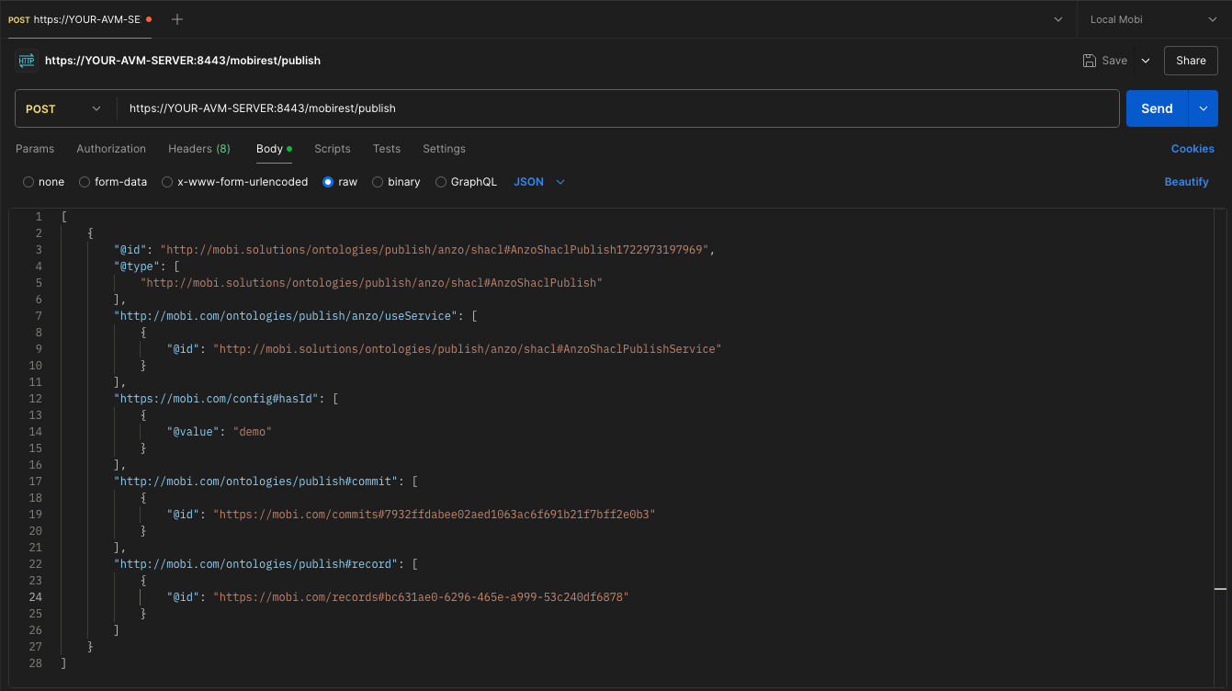Screen dimensions: 1232x691
Task: Select the x-www-form-urlencoded radio button
Action: (167, 182)
